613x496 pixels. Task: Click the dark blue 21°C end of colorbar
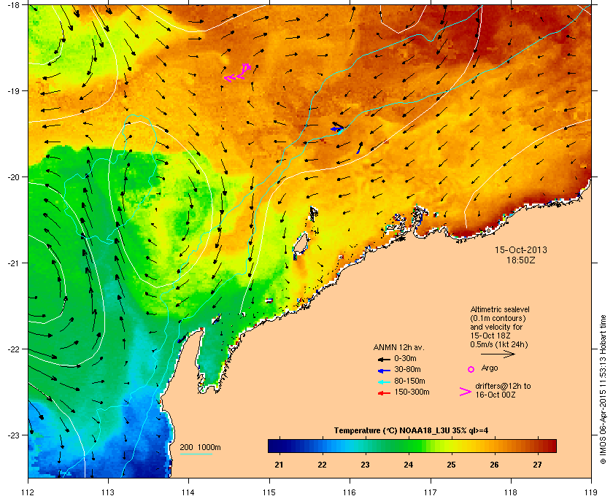(278, 446)
